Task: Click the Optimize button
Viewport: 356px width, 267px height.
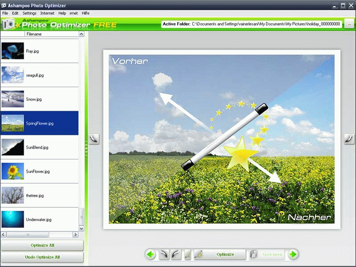Action: 220,254
